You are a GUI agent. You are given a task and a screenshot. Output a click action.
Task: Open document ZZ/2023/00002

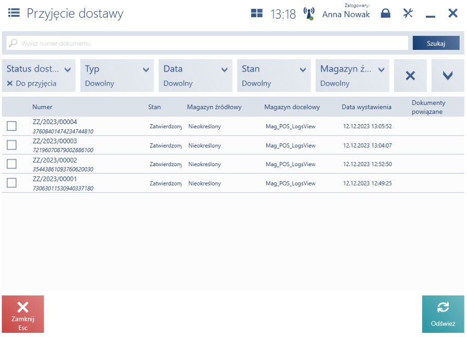coord(55,160)
